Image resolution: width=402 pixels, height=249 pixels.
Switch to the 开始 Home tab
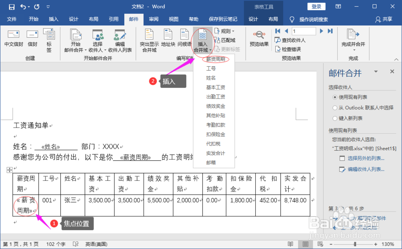34,19
